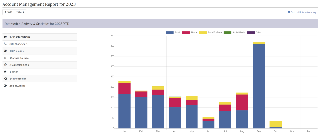Click the incoming arrow icon

pos(5,85)
